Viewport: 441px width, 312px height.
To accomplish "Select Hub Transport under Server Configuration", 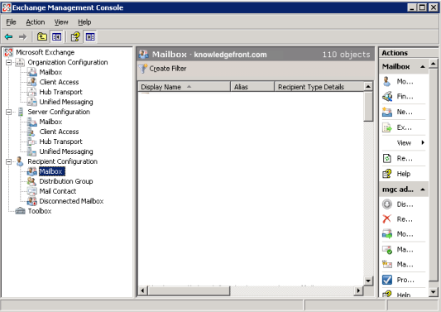I will [60, 142].
